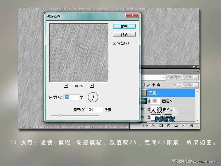The height and width of the screenshot is (166, 221).
Task: Open the layer blend mode dropdown
Action: [x=163, y=77]
